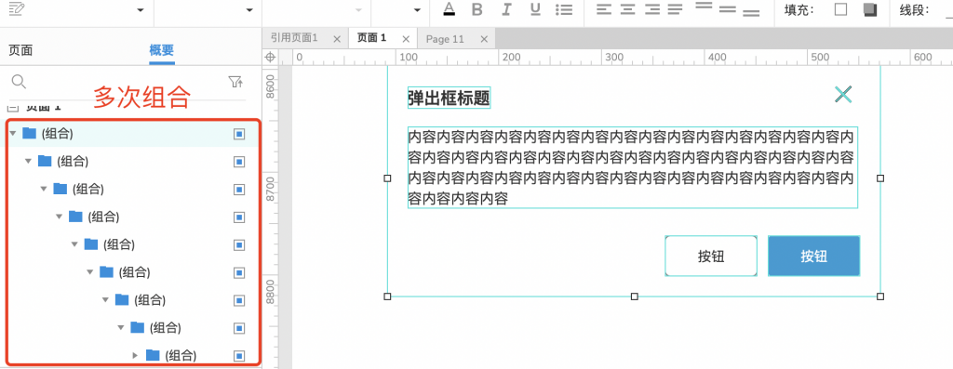The width and height of the screenshot is (953, 369).
Task: Align text to the right
Action: (x=652, y=9)
